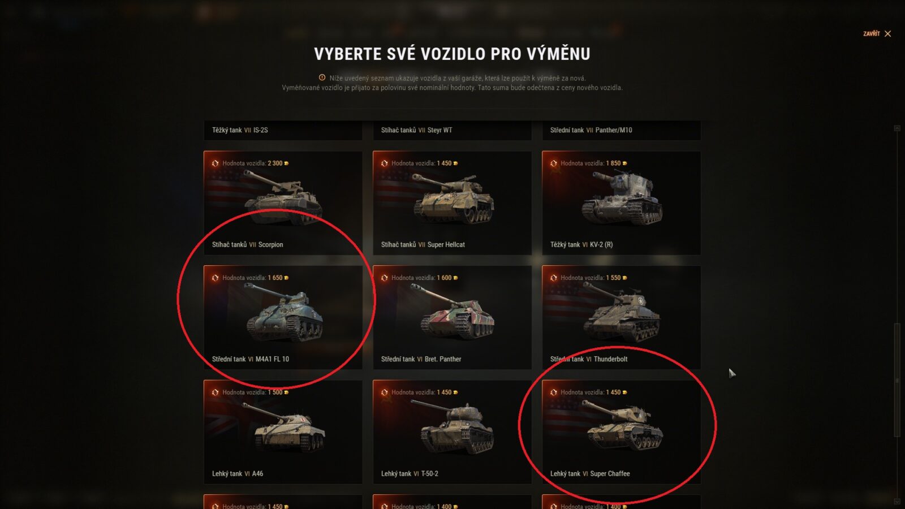Select the Super Chaffee light tank
This screenshot has width=905, height=509.
pyautogui.click(x=621, y=432)
